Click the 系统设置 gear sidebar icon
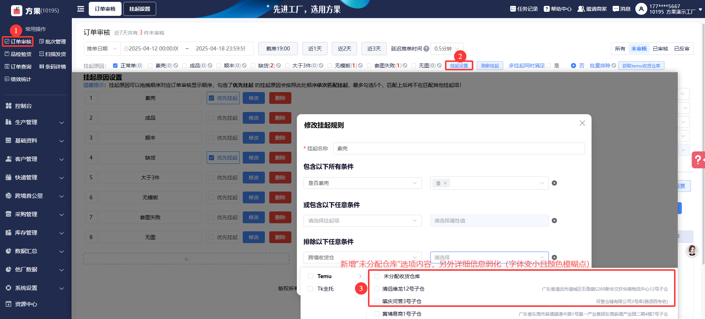705x319 pixels. coord(8,288)
